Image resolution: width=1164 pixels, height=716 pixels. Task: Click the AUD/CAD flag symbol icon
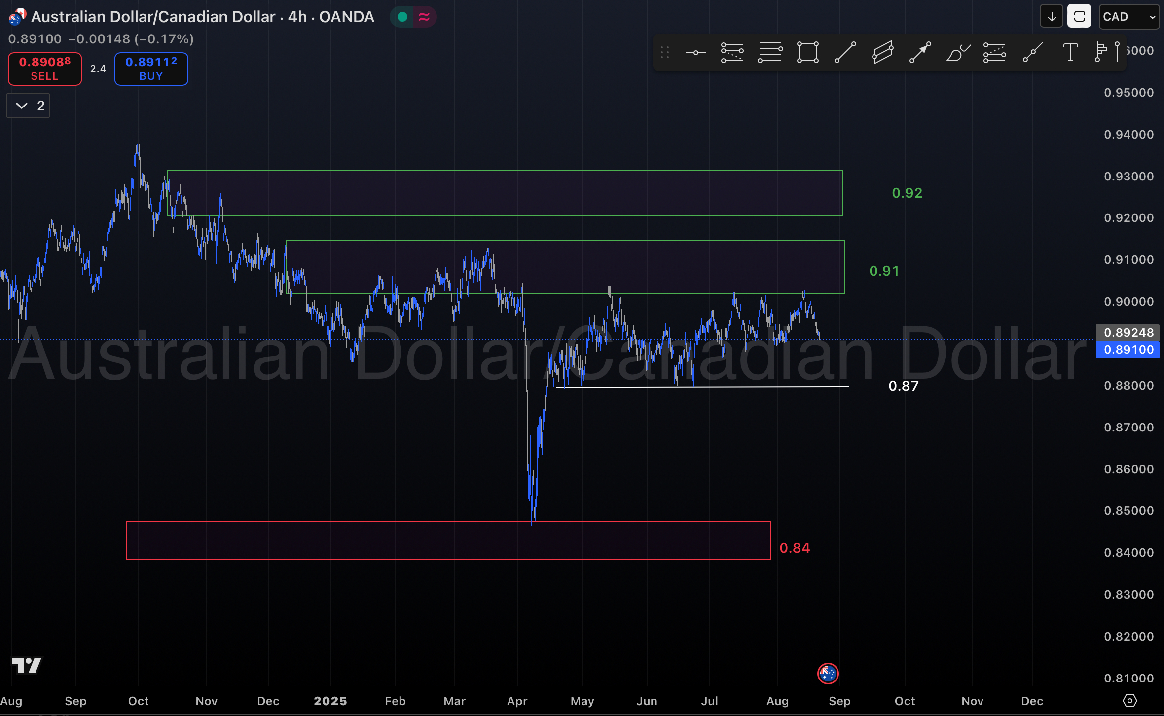[x=17, y=17]
